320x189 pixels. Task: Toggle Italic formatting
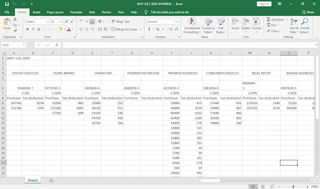tap(33, 29)
